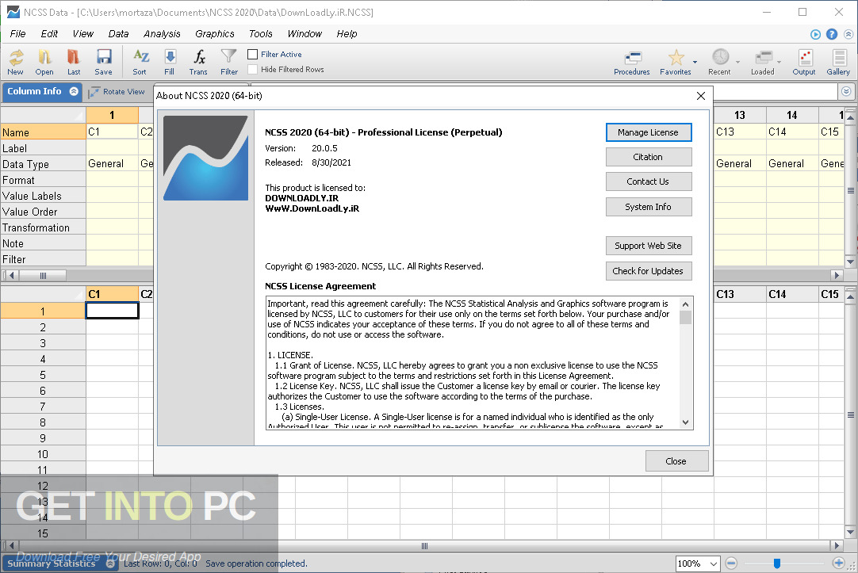The width and height of the screenshot is (858, 573).
Task: Open the Help menu
Action: click(x=347, y=34)
